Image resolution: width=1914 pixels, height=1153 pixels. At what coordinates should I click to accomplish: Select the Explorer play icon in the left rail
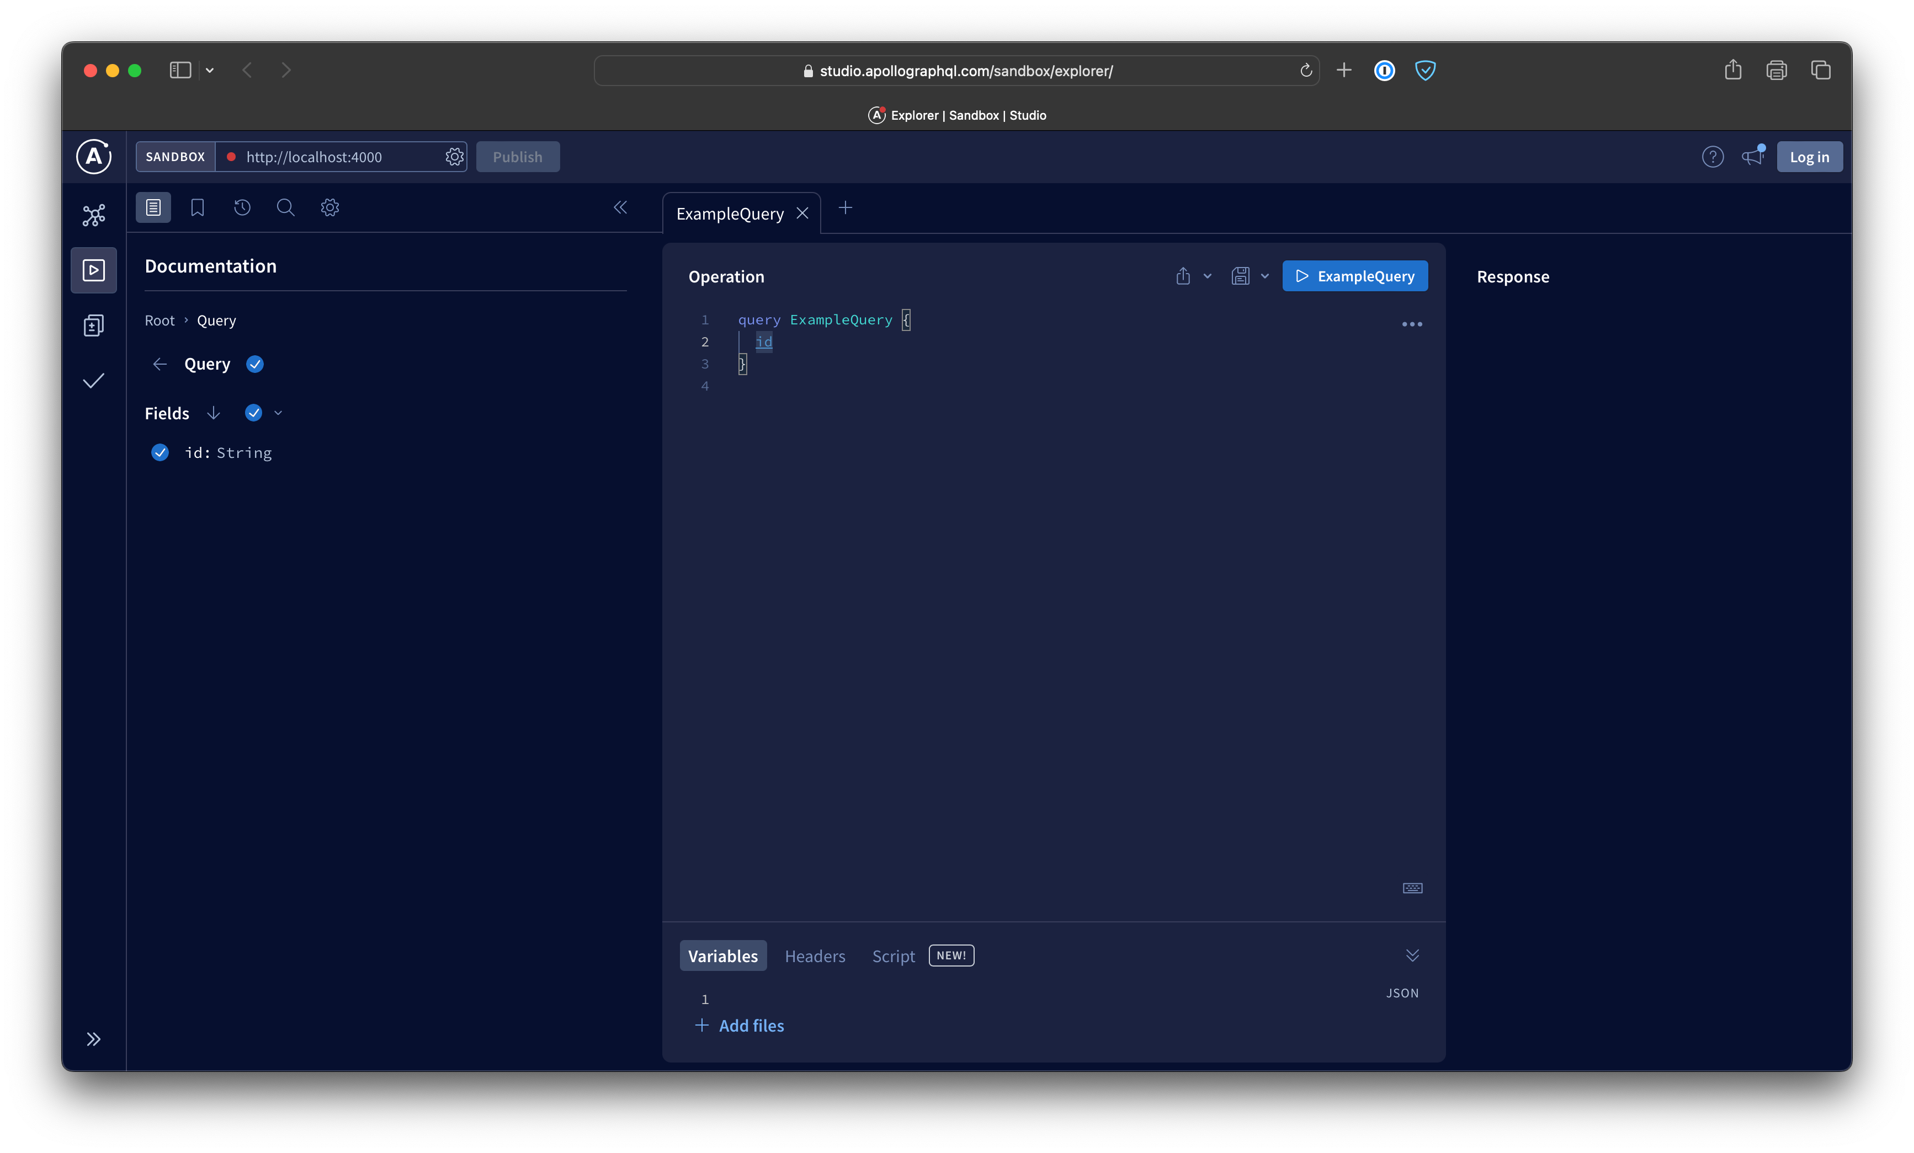(x=94, y=270)
